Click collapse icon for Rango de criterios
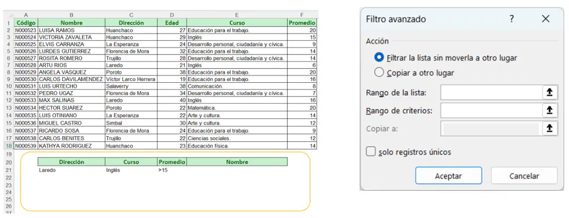 click(x=549, y=110)
